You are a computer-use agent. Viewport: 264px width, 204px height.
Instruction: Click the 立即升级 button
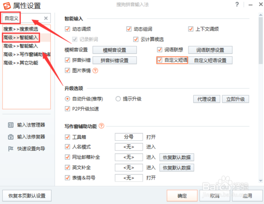[235, 99]
